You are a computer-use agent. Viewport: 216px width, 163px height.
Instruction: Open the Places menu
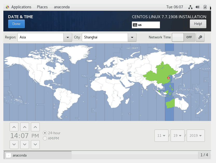(42, 7)
